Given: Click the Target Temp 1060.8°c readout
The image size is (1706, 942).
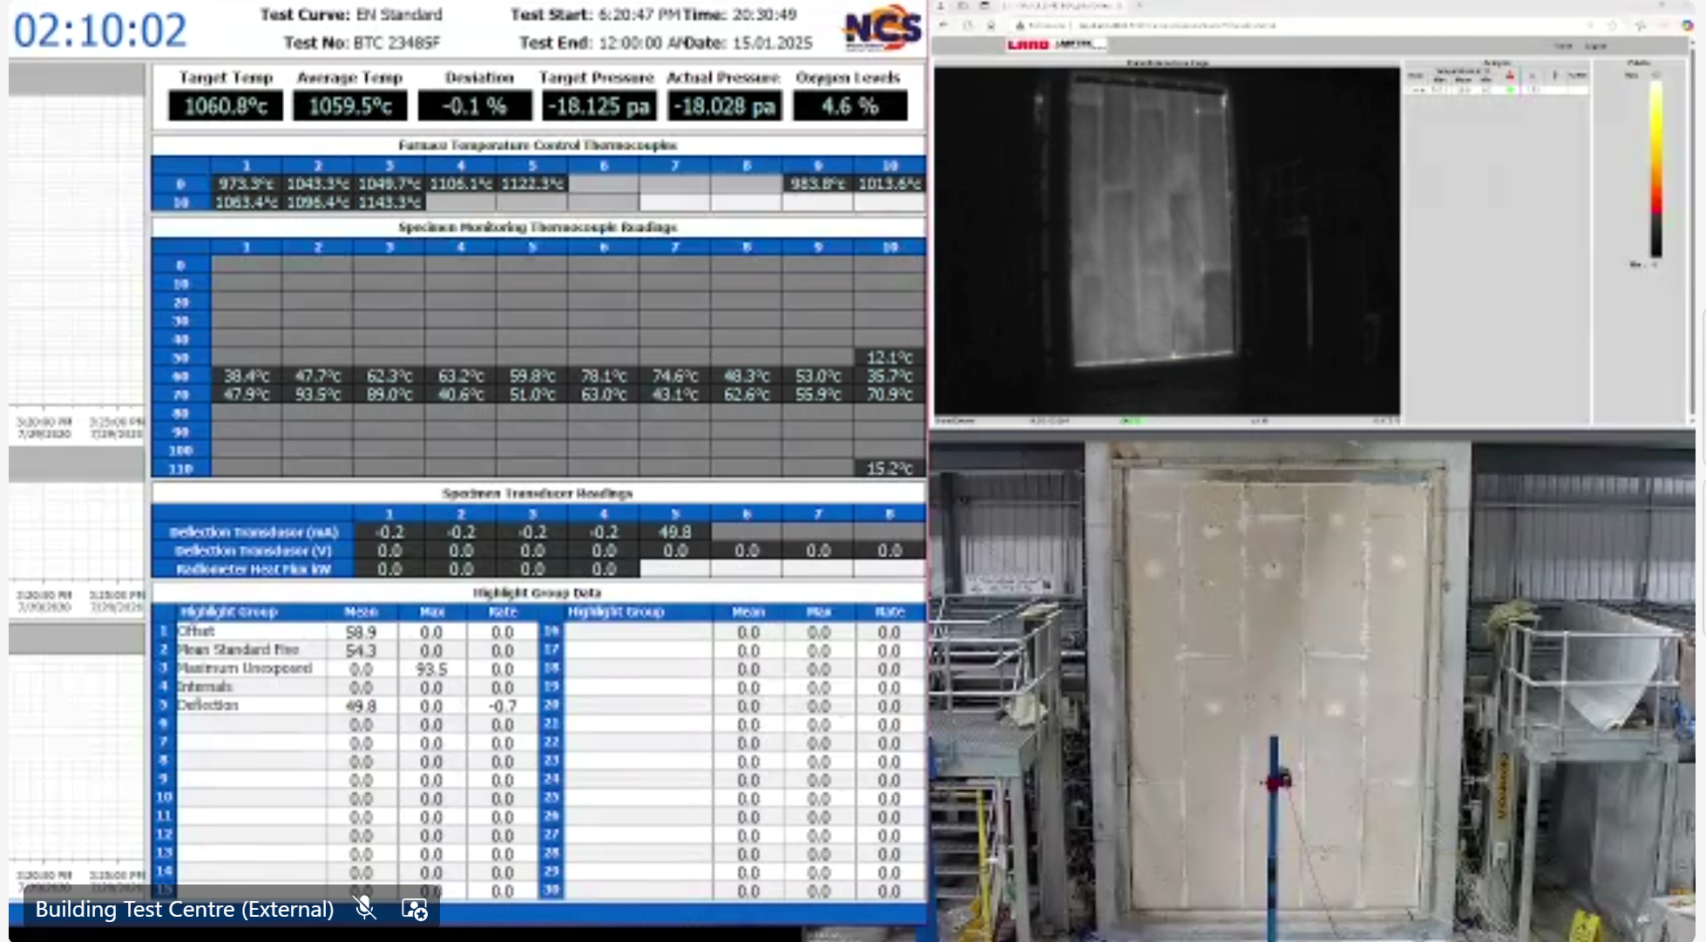Looking at the screenshot, I should [226, 106].
